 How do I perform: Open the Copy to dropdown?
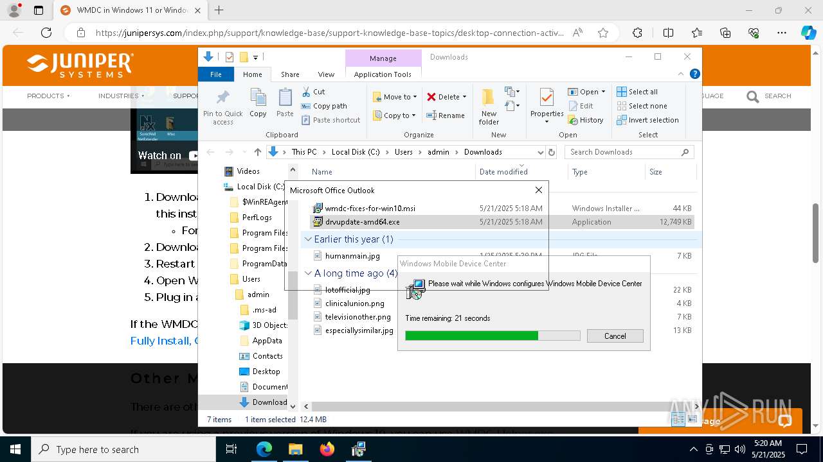tap(394, 116)
